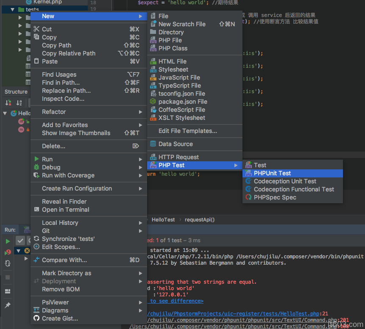
Task: Open Create Gist... from context menu
Action: tap(60, 318)
